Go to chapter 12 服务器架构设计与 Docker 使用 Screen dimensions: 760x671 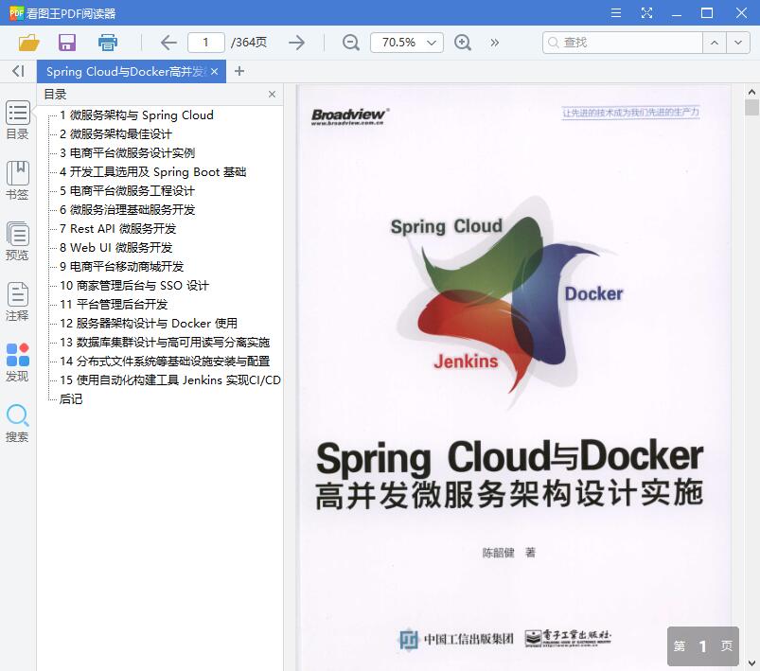click(149, 323)
